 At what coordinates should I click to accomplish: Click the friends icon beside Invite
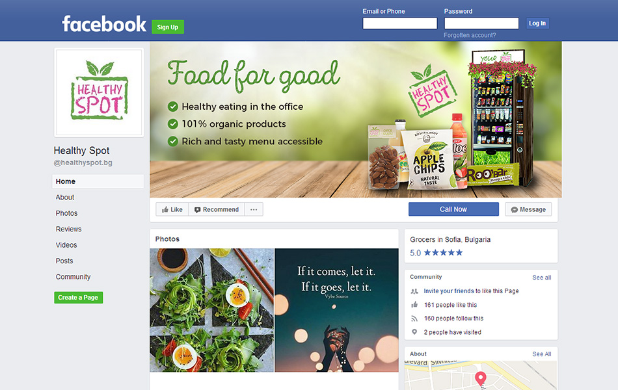click(414, 291)
